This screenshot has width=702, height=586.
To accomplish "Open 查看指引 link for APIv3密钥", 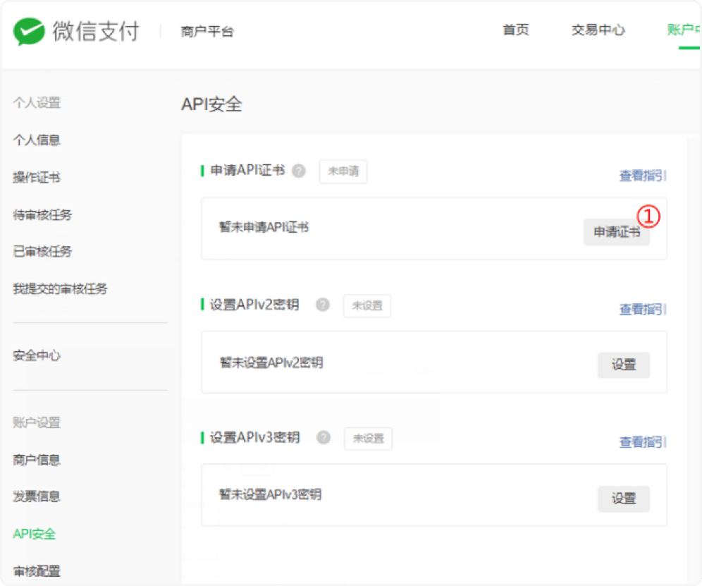I will click(x=642, y=442).
